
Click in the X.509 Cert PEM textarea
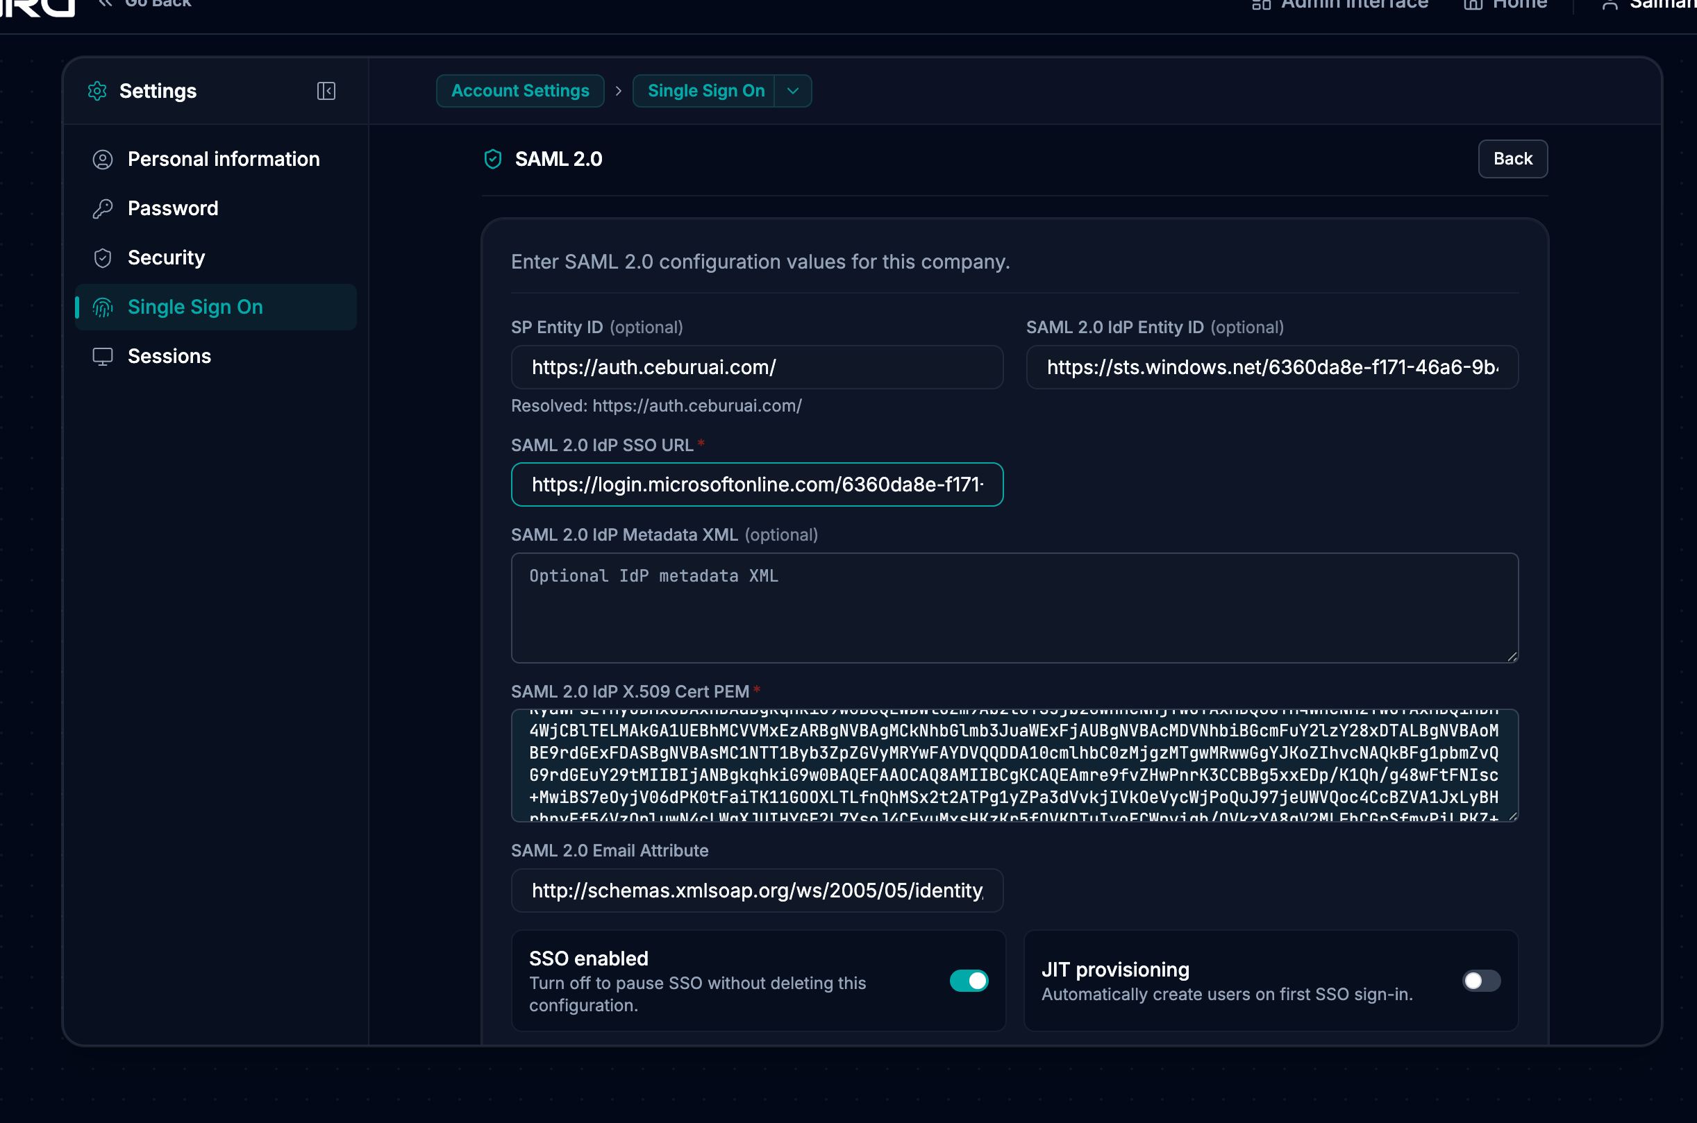coord(1015,766)
